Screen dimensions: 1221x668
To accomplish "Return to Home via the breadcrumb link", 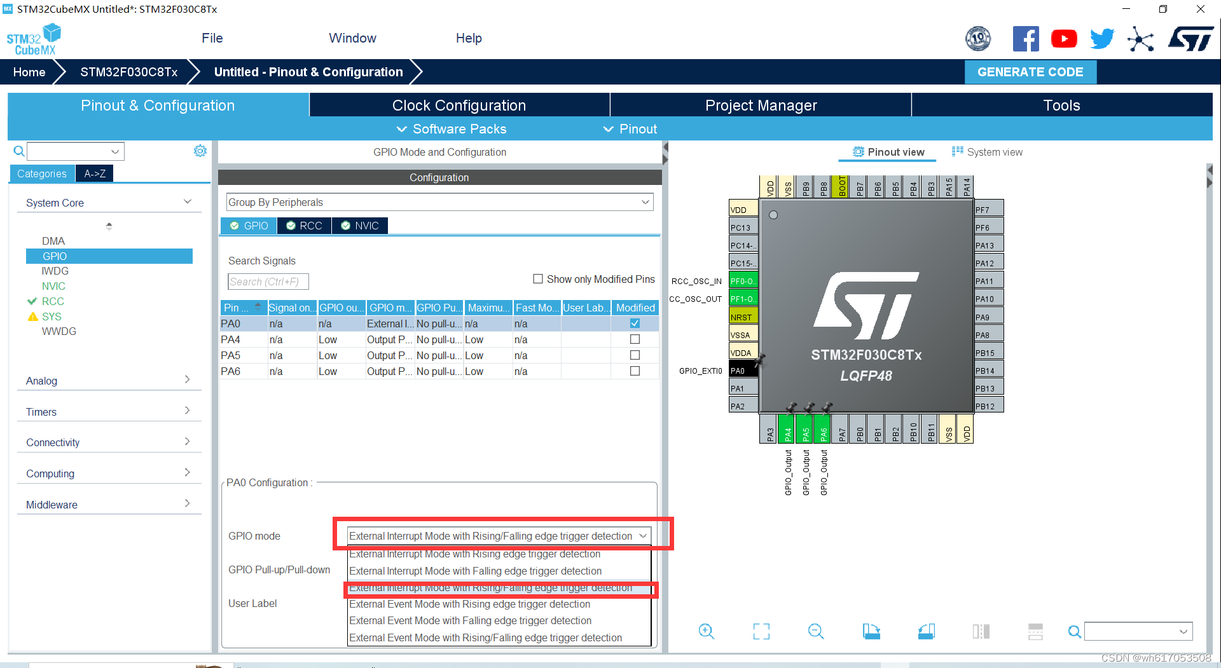I will pyautogui.click(x=29, y=72).
